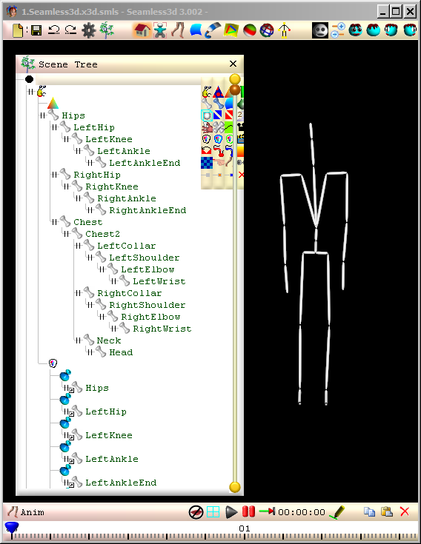Image resolution: width=421 pixels, height=544 pixels.
Task: Play the animation
Action: tap(231, 512)
